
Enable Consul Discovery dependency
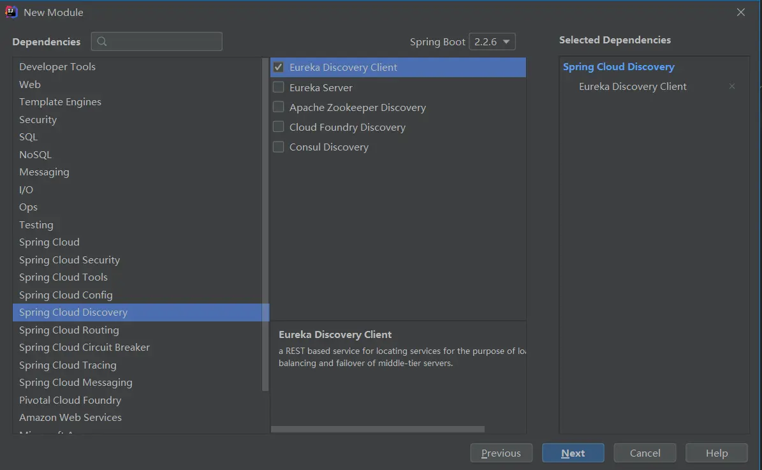point(279,147)
